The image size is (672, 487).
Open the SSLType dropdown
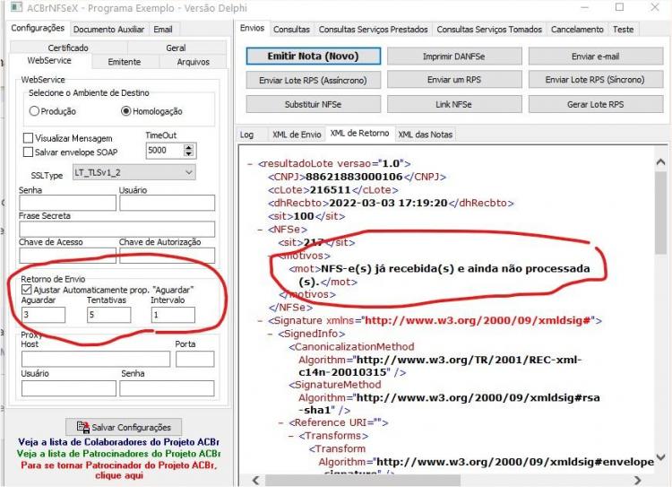134,172
